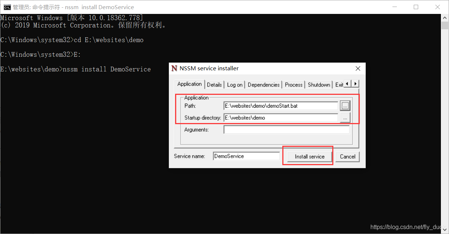Open the Application tab in NSSM installer
Viewport: 449px width, 234px height.
click(189, 84)
